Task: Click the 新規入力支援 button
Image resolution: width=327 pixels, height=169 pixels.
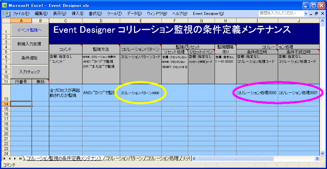Action: tap(29, 44)
